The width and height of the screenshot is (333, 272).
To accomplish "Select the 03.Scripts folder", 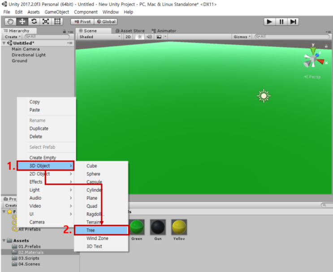I will [x=29, y=258].
